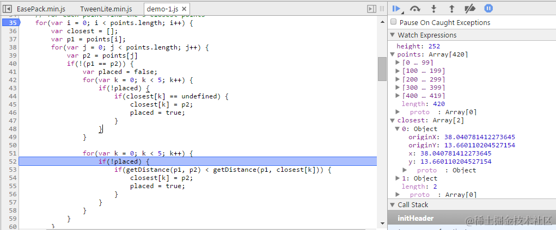Toggle pause on exceptions button
Image resolution: width=556 pixels, height=230 pixels.
[488, 9]
